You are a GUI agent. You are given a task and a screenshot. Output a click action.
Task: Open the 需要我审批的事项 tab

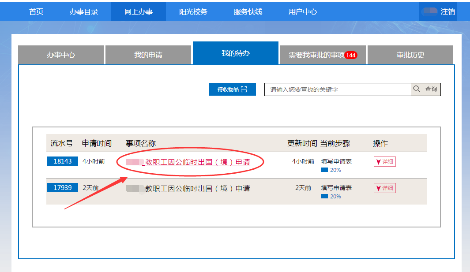tap(316, 56)
